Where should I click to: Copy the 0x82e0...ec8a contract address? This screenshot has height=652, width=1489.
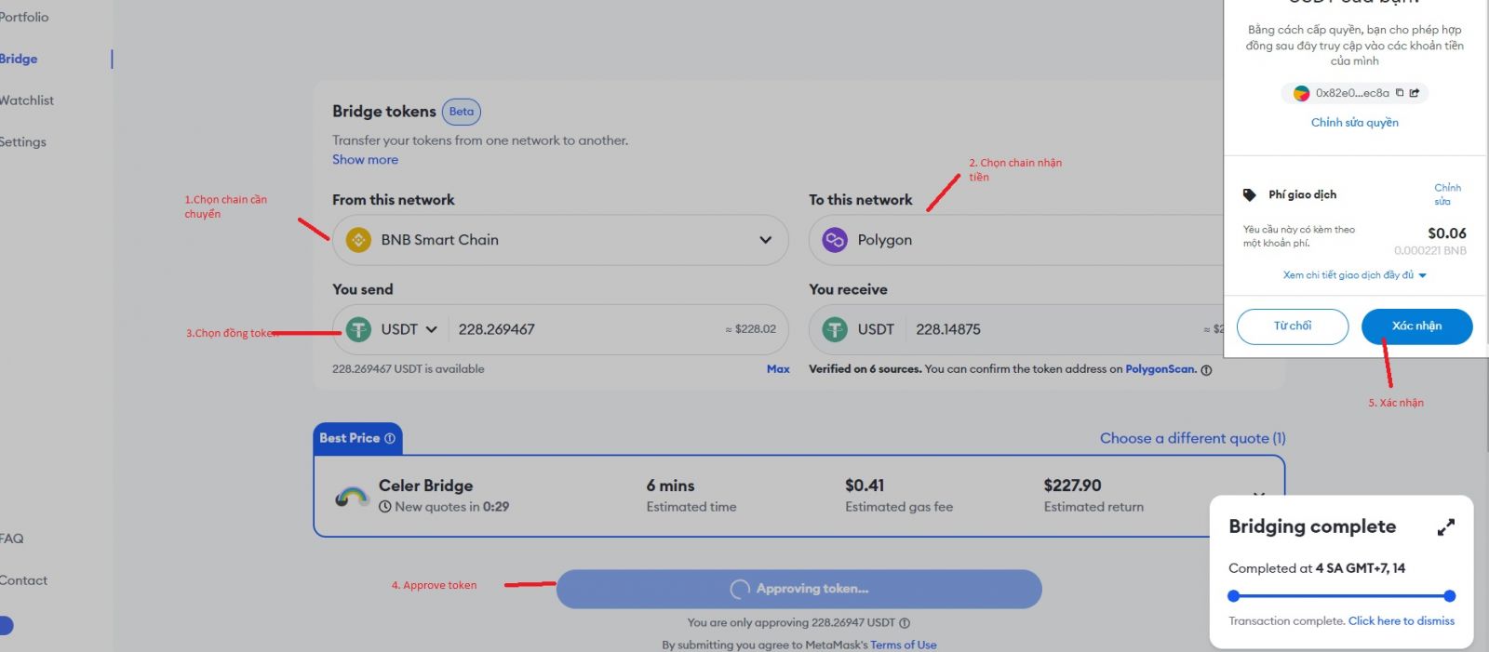coord(1400,93)
